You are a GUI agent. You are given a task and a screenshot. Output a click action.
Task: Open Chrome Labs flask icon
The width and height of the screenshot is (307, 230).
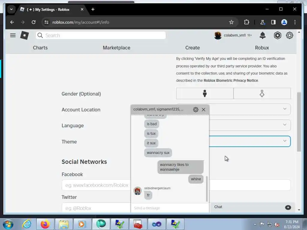(262, 22)
